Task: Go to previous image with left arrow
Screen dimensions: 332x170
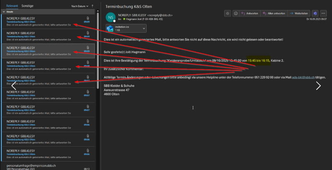Action: [x=14, y=86]
